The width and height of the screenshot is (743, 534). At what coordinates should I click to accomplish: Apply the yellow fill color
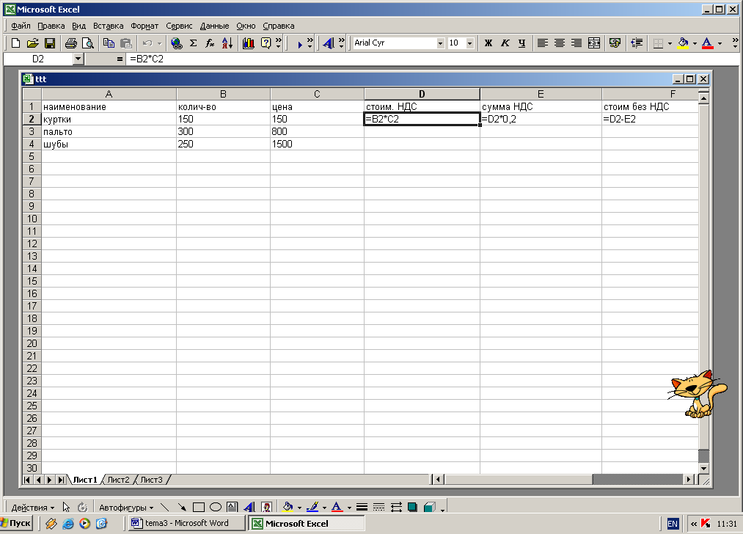tap(683, 43)
